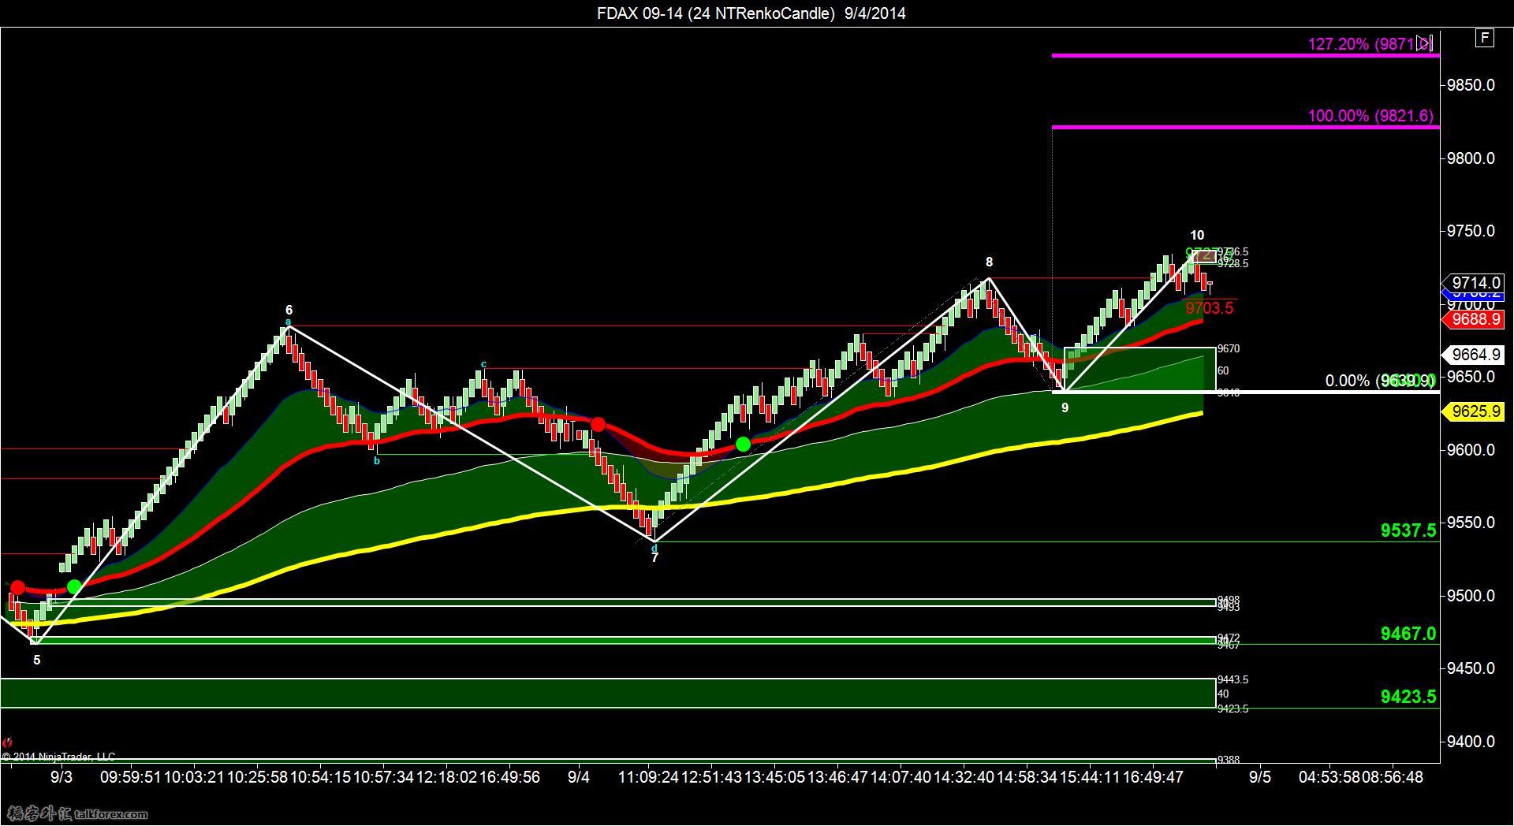Click the 9443.5 zone label
Screen dimensions: 1514x826
click(x=1232, y=679)
